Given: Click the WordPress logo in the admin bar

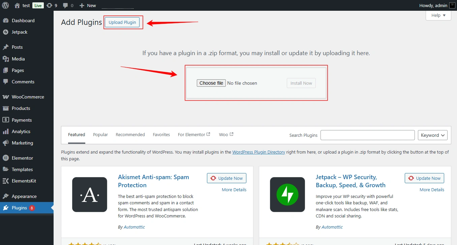Looking at the screenshot, I should [5, 5].
